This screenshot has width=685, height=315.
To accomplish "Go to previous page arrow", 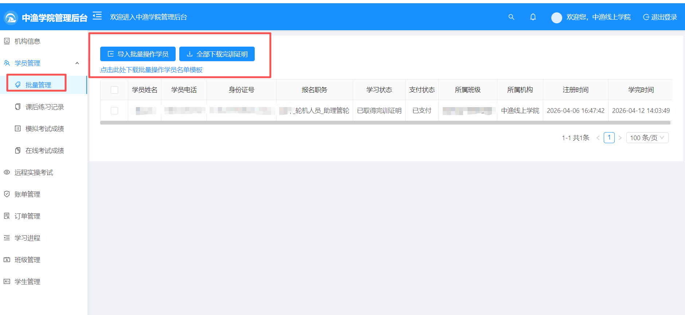I will [x=598, y=138].
